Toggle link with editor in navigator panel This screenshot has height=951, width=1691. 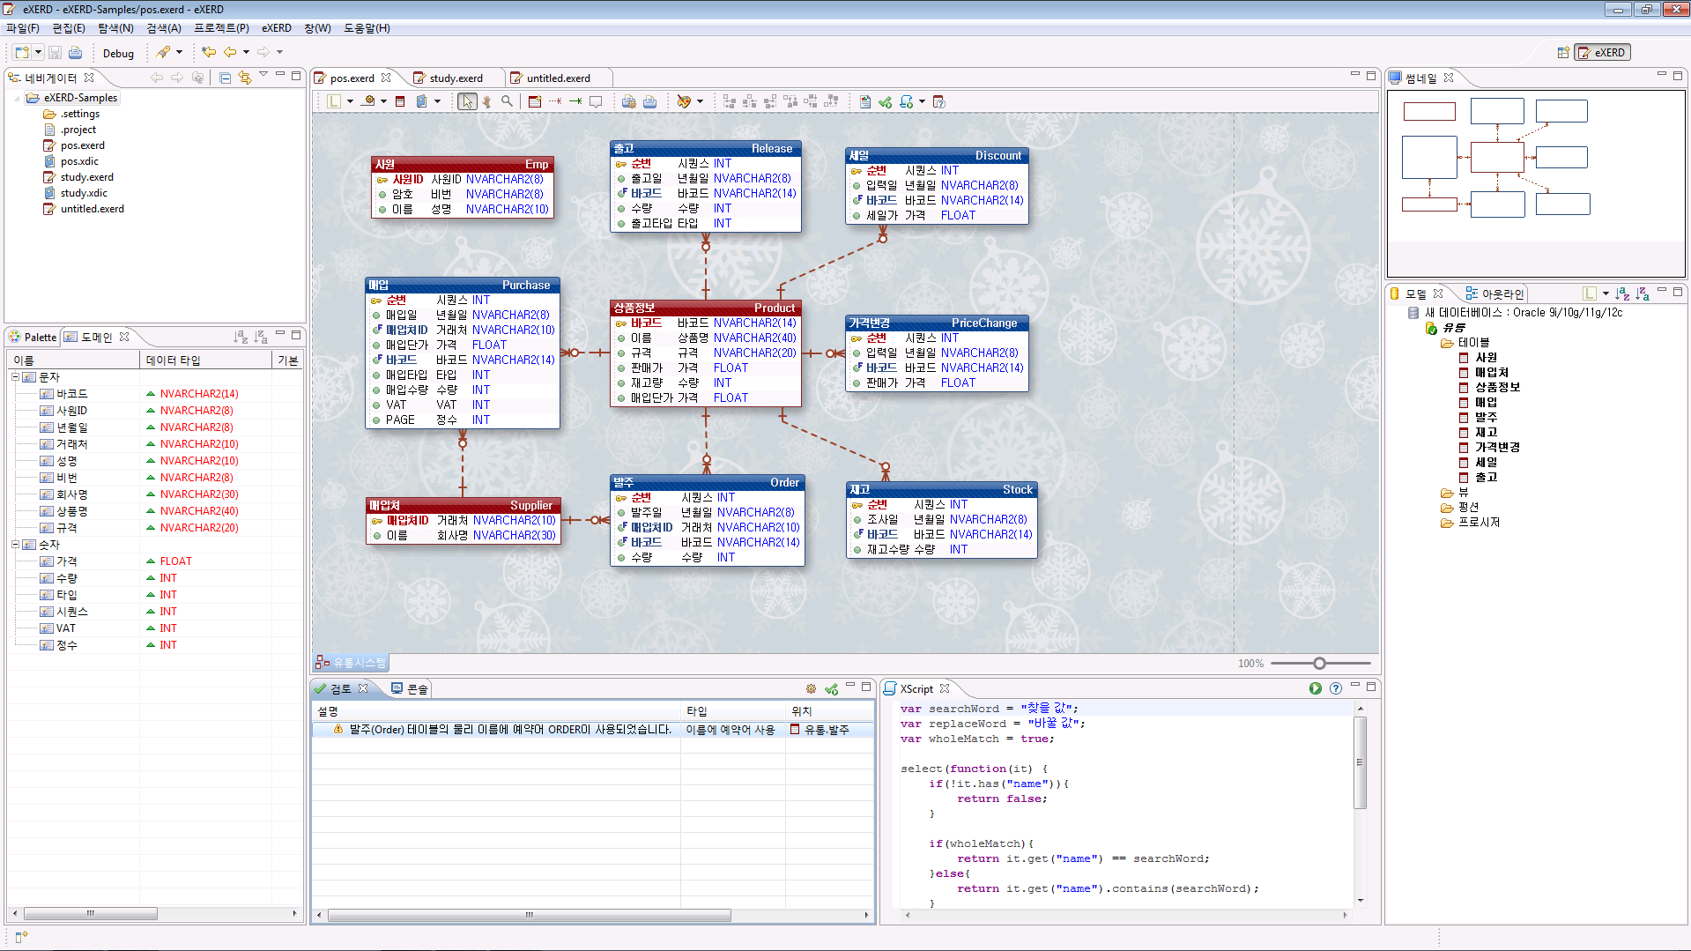click(x=245, y=78)
